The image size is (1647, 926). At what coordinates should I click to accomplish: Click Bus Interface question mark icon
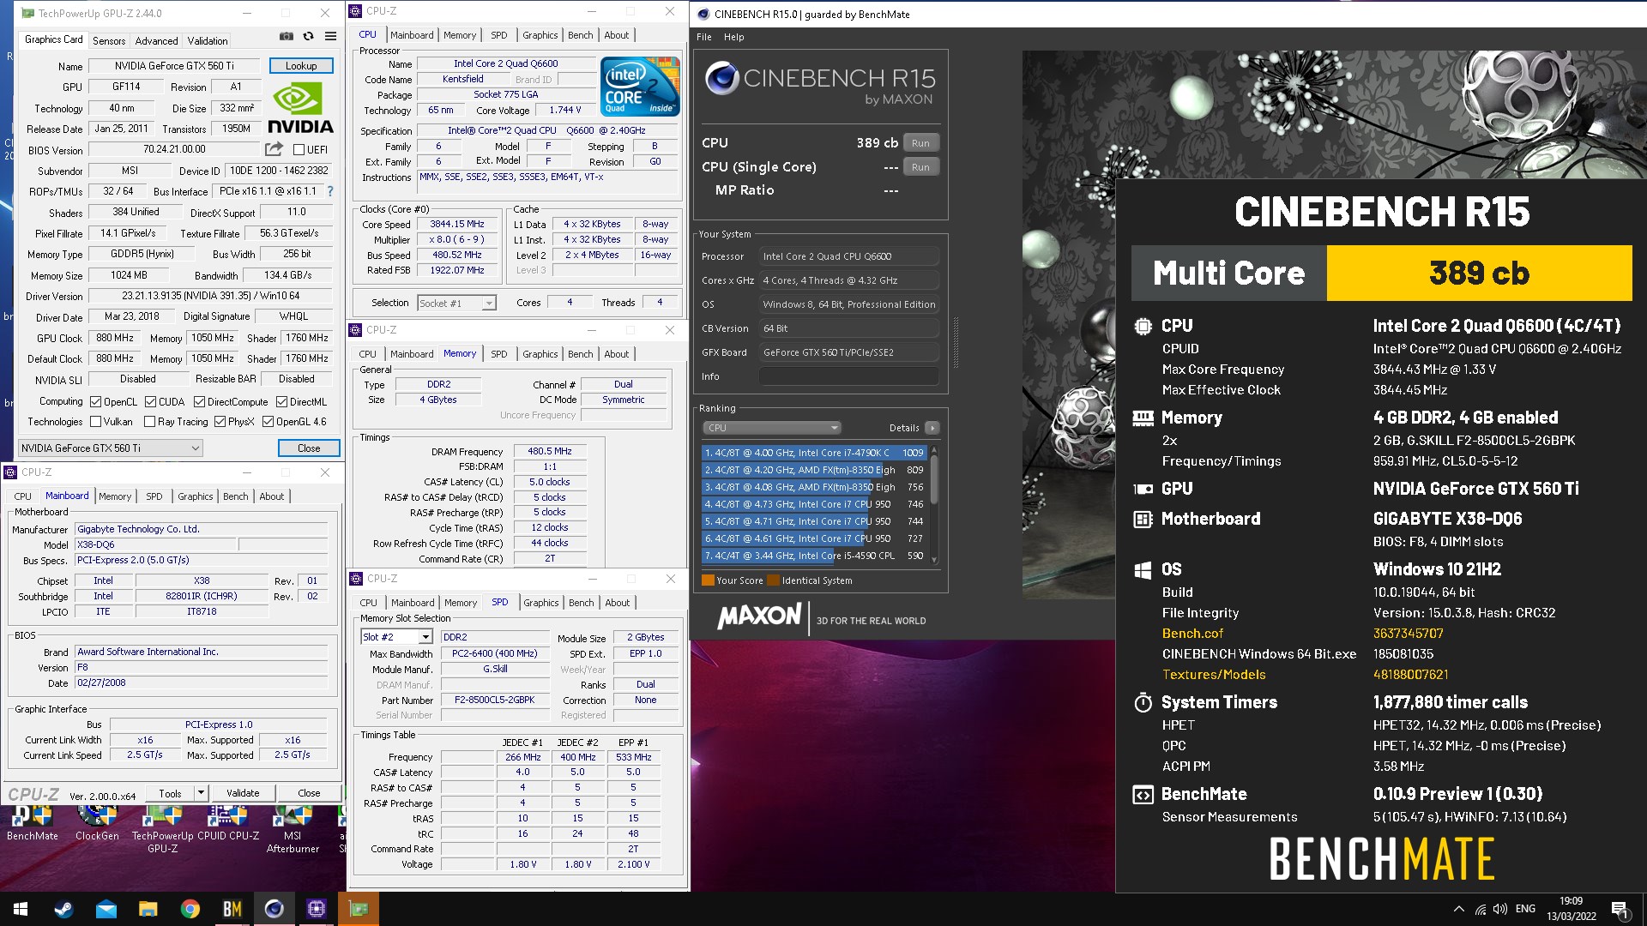click(x=330, y=191)
